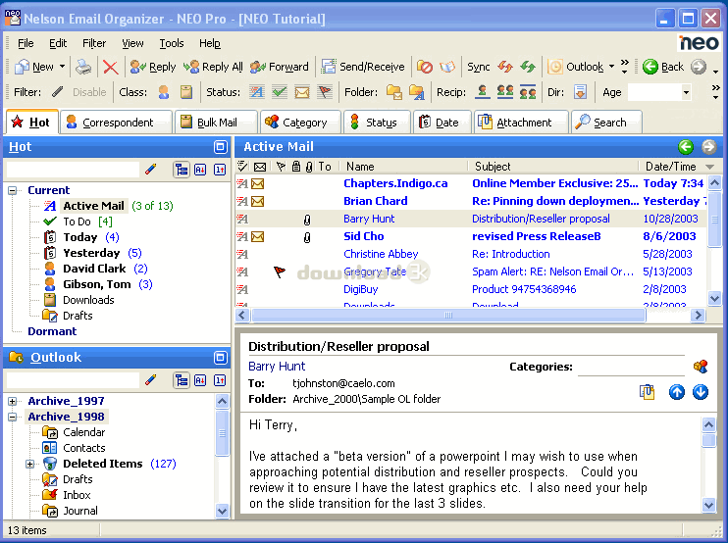Click the first Folder filter icon

click(x=394, y=92)
